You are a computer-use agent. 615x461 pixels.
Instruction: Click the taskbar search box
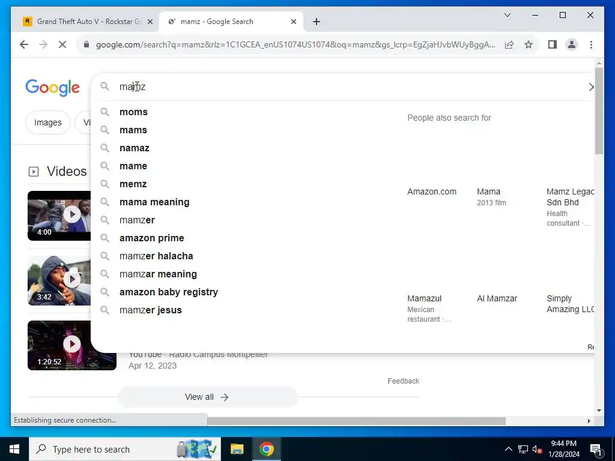125,449
